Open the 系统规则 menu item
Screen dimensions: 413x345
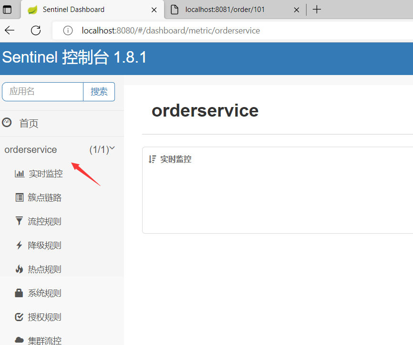(x=44, y=293)
